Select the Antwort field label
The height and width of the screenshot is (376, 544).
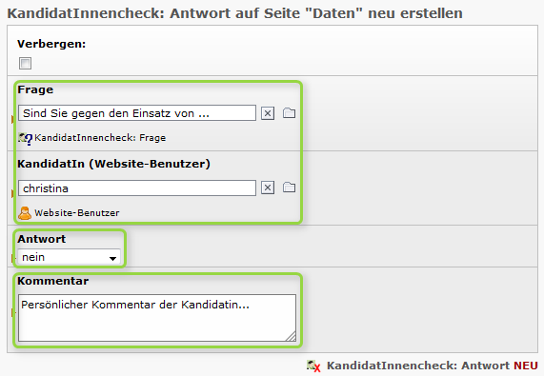(41, 239)
